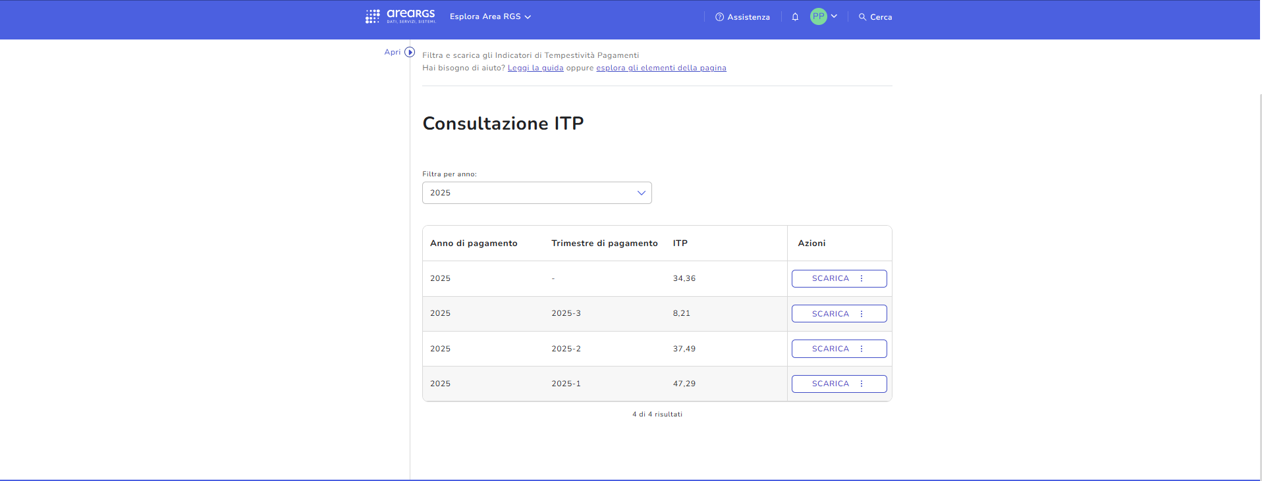Expand the user account chevron

pos(835,16)
